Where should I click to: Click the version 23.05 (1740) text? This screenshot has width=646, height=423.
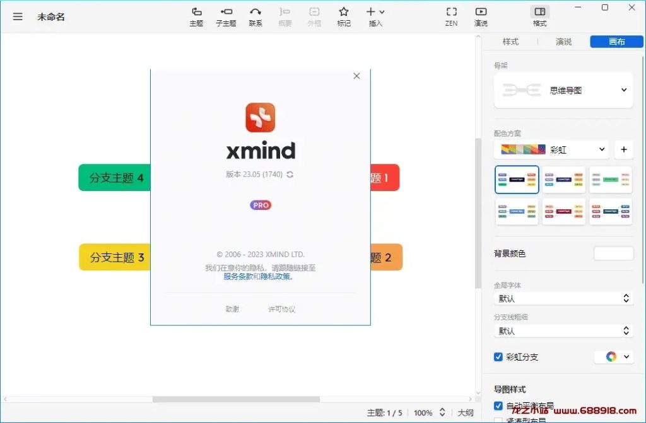254,174
